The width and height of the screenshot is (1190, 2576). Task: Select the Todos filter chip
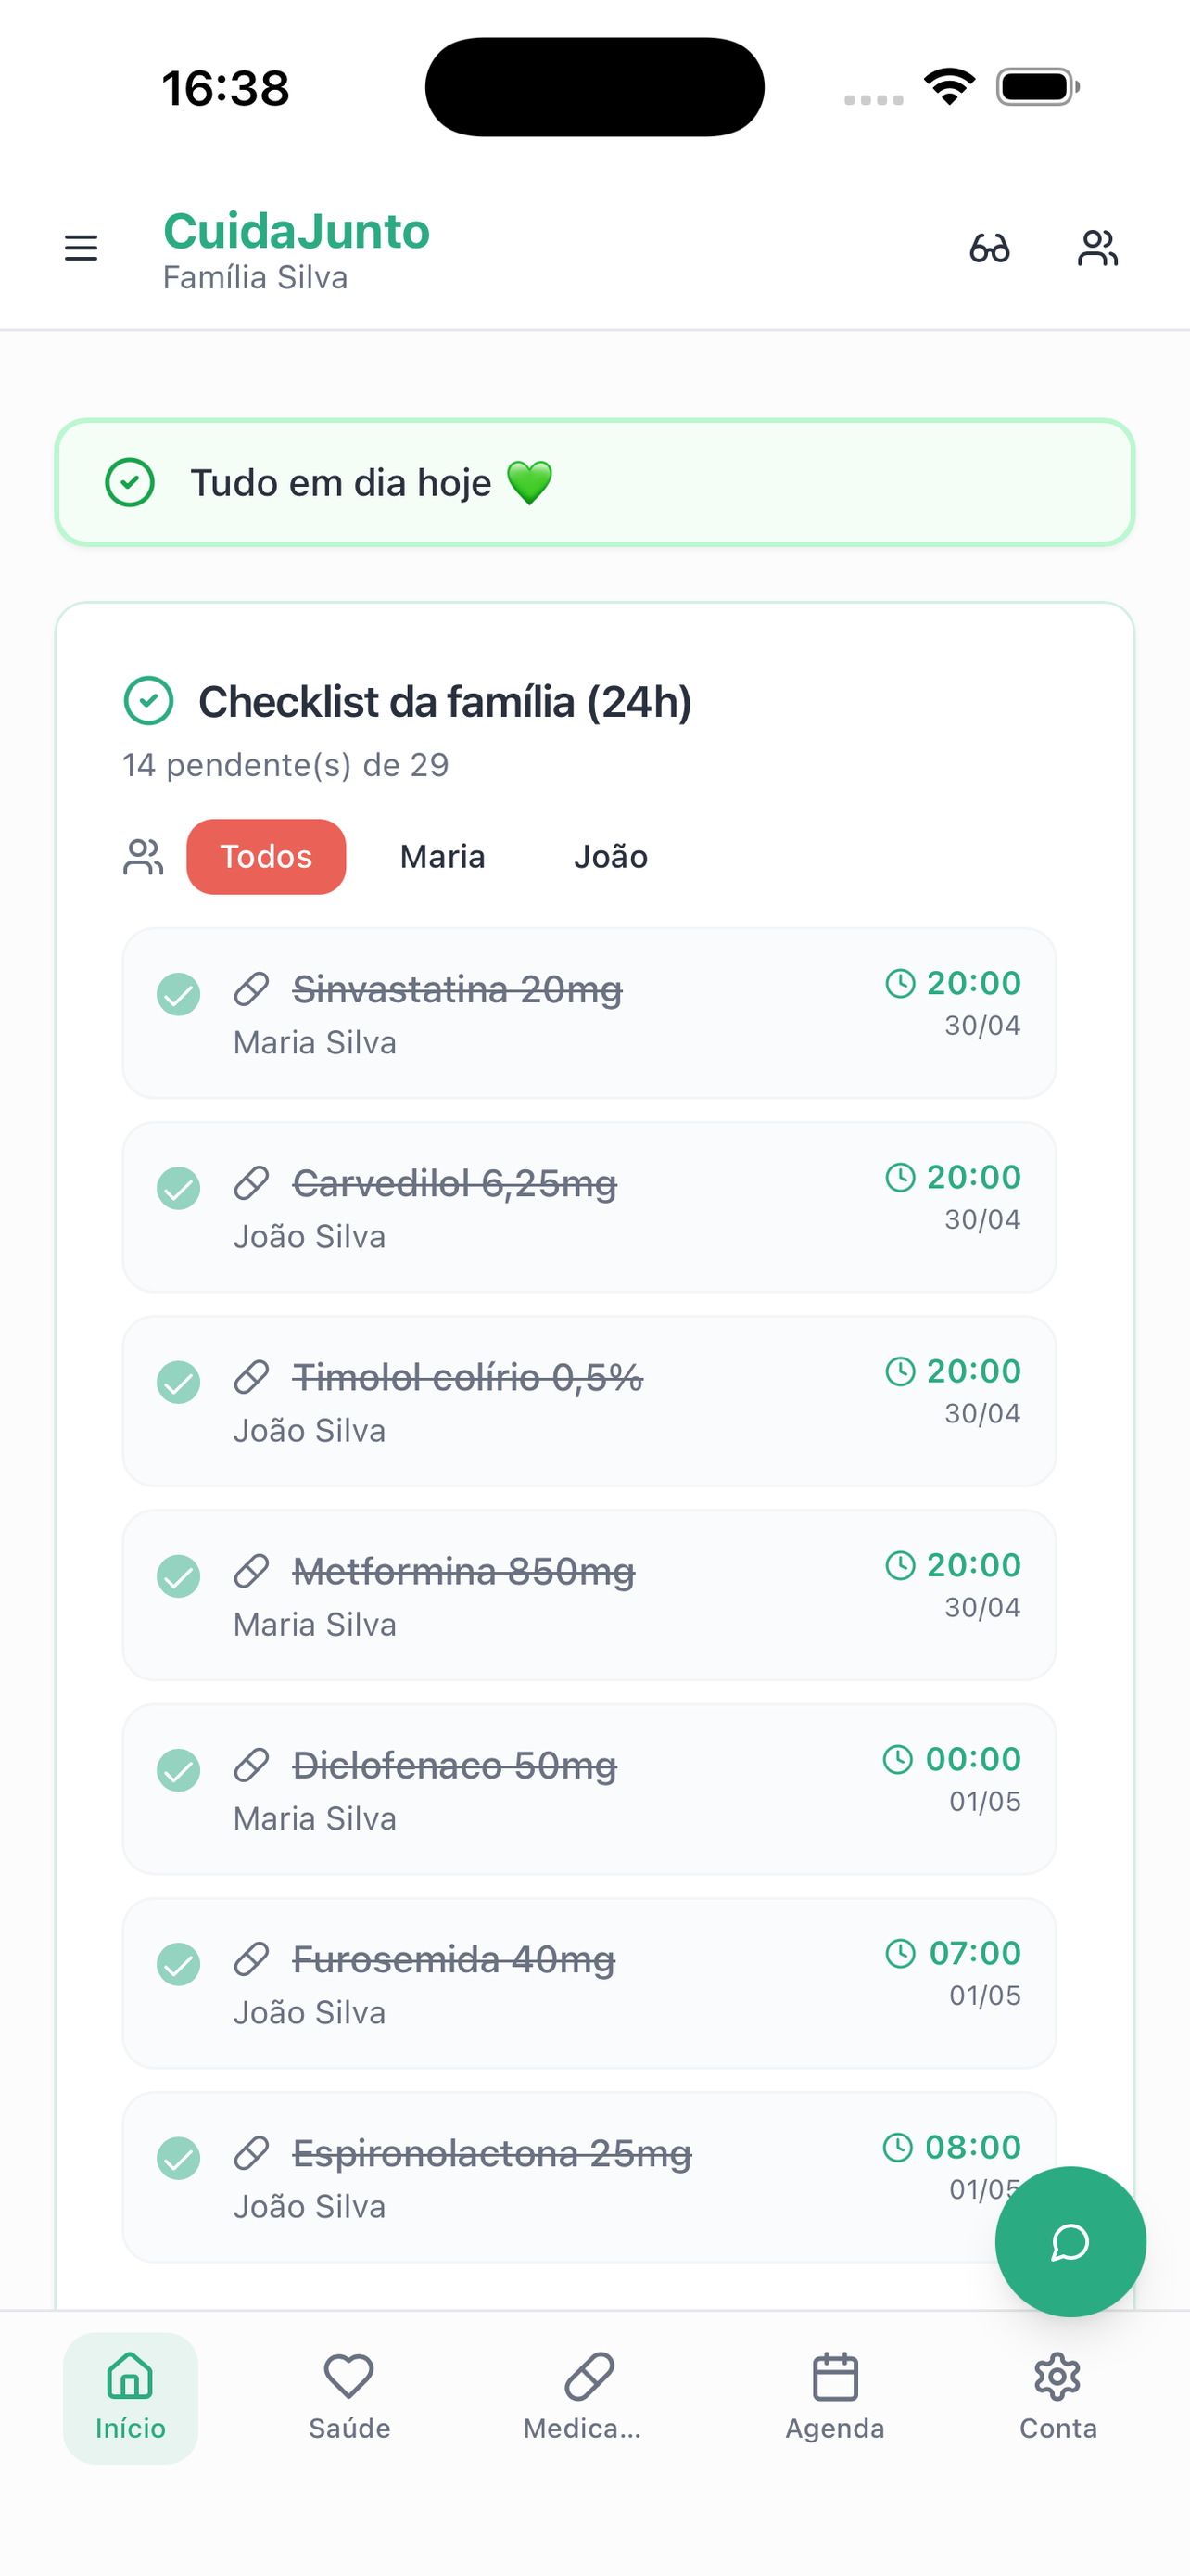click(266, 857)
